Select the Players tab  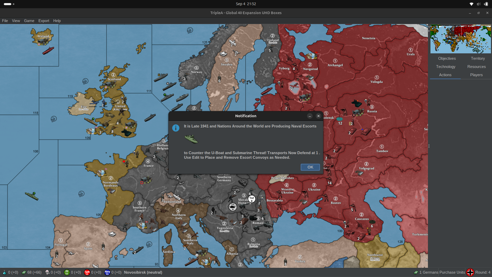pos(476,75)
